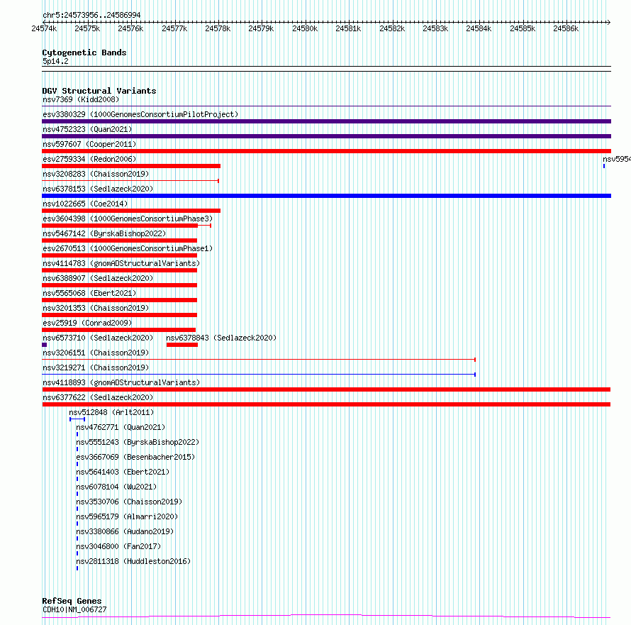The height and width of the screenshot is (625, 631).
Task: Click the 24583k ruler tick label
Action: 435,28
